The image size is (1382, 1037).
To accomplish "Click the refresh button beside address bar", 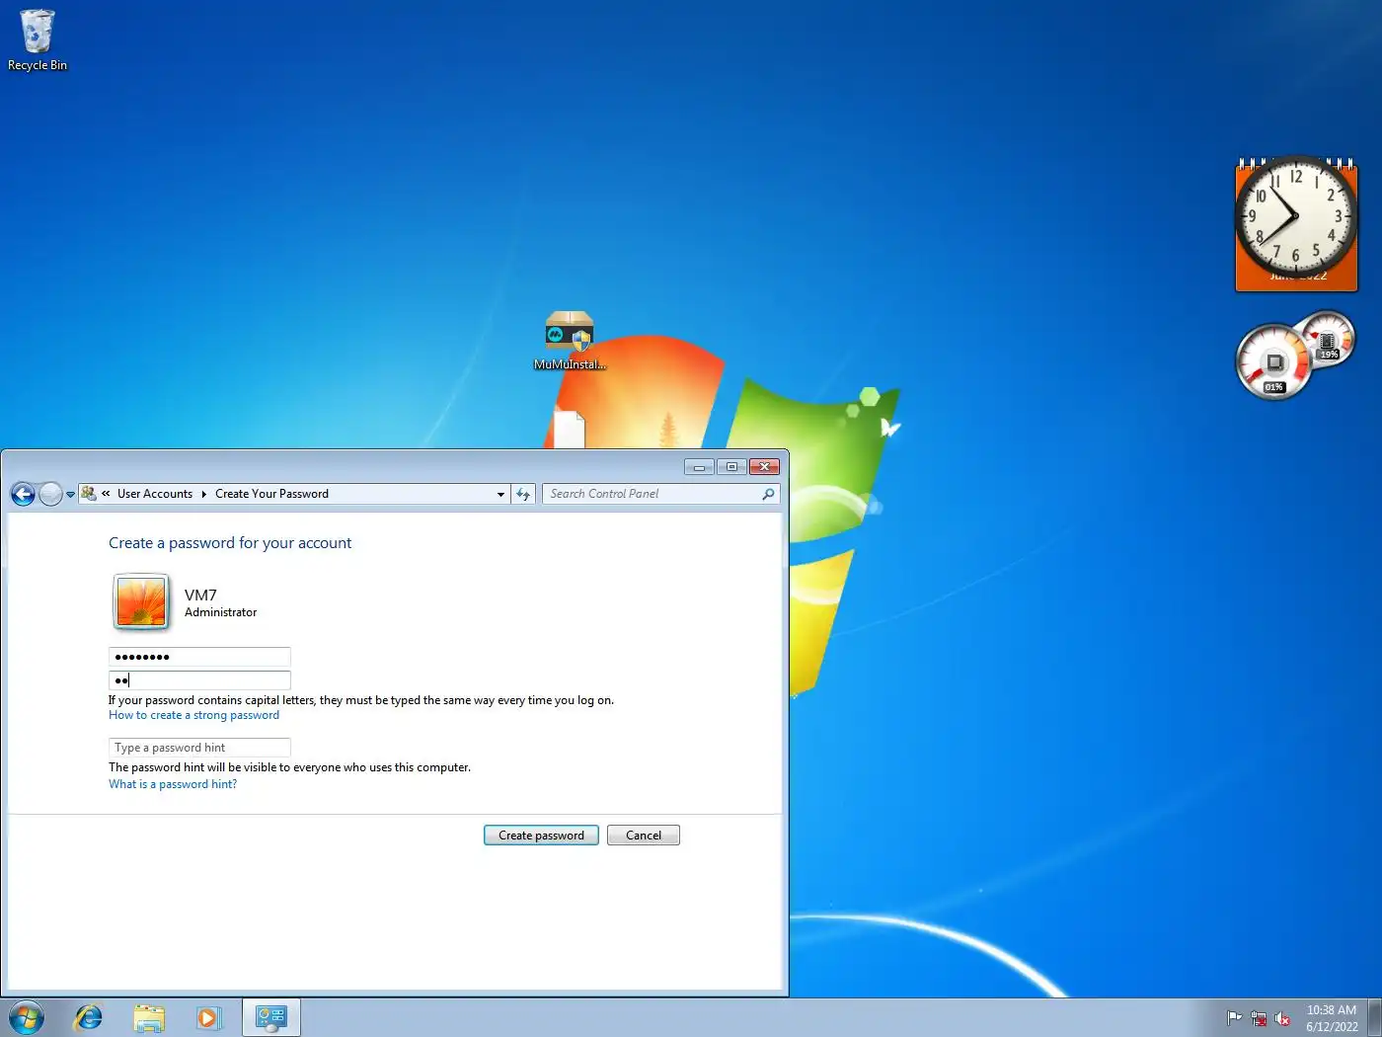I will click(x=523, y=494).
